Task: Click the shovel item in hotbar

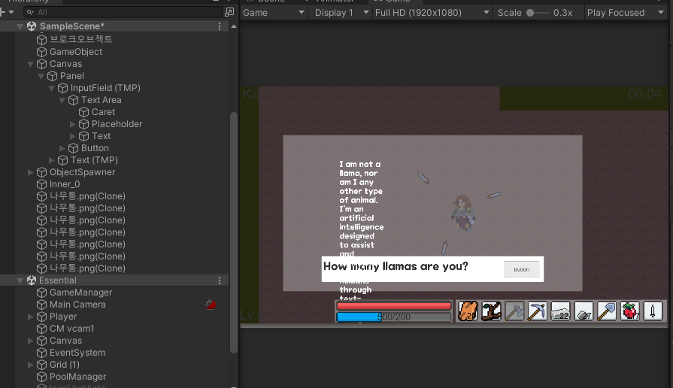Action: (x=607, y=311)
